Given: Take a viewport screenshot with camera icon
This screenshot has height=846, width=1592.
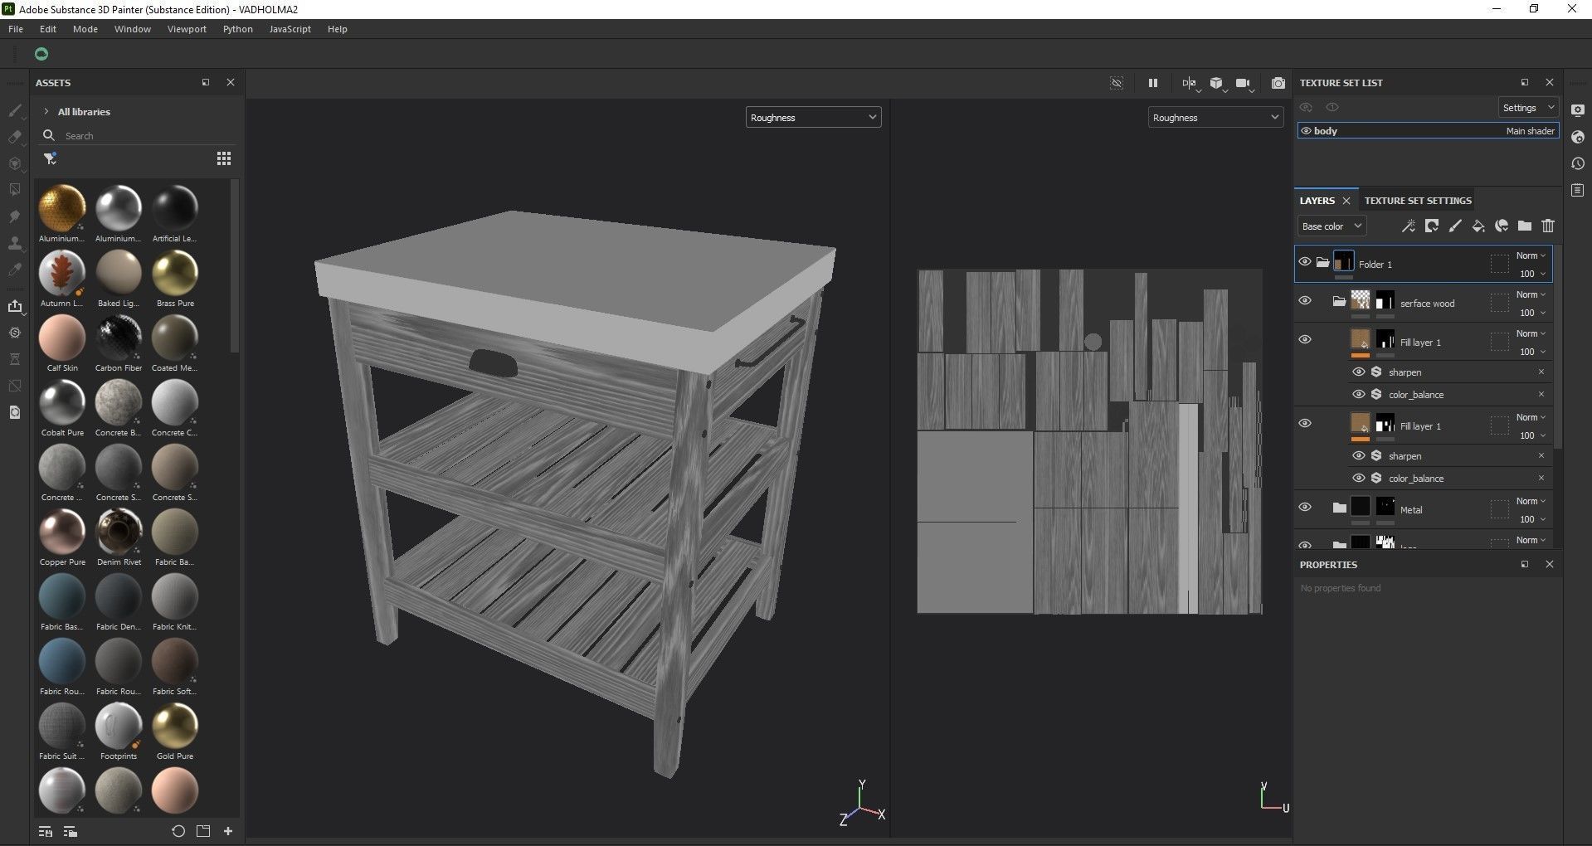Looking at the screenshot, I should tap(1278, 83).
